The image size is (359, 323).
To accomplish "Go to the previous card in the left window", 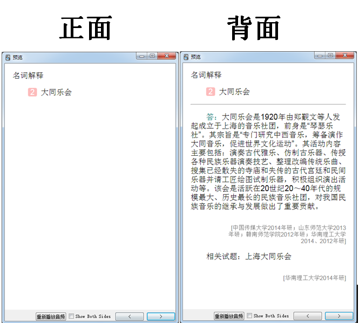I will click(x=130, y=317).
